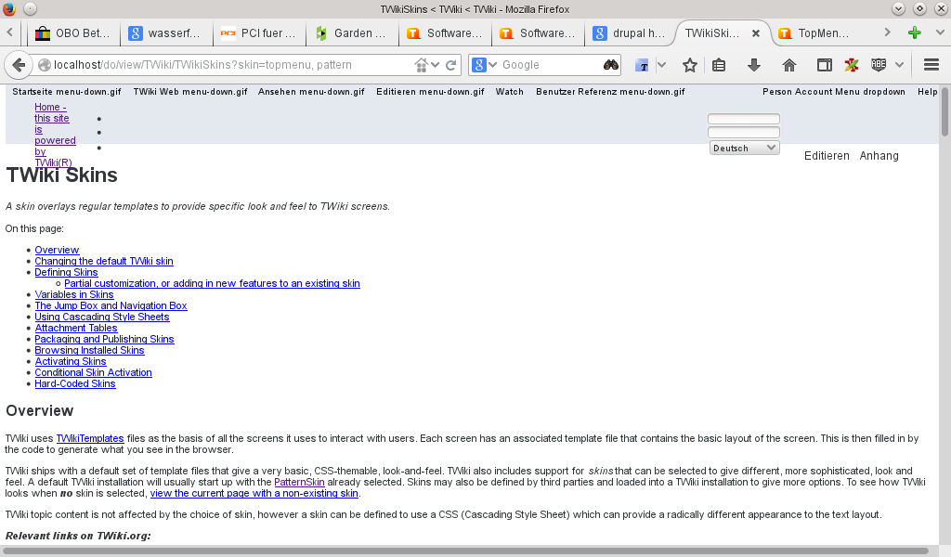Click the vertical page scrollbar thumb

(x=945, y=111)
